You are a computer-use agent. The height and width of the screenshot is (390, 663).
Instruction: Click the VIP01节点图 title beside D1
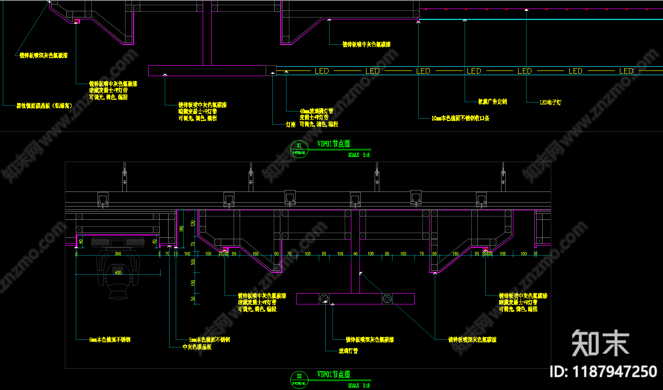(333, 144)
